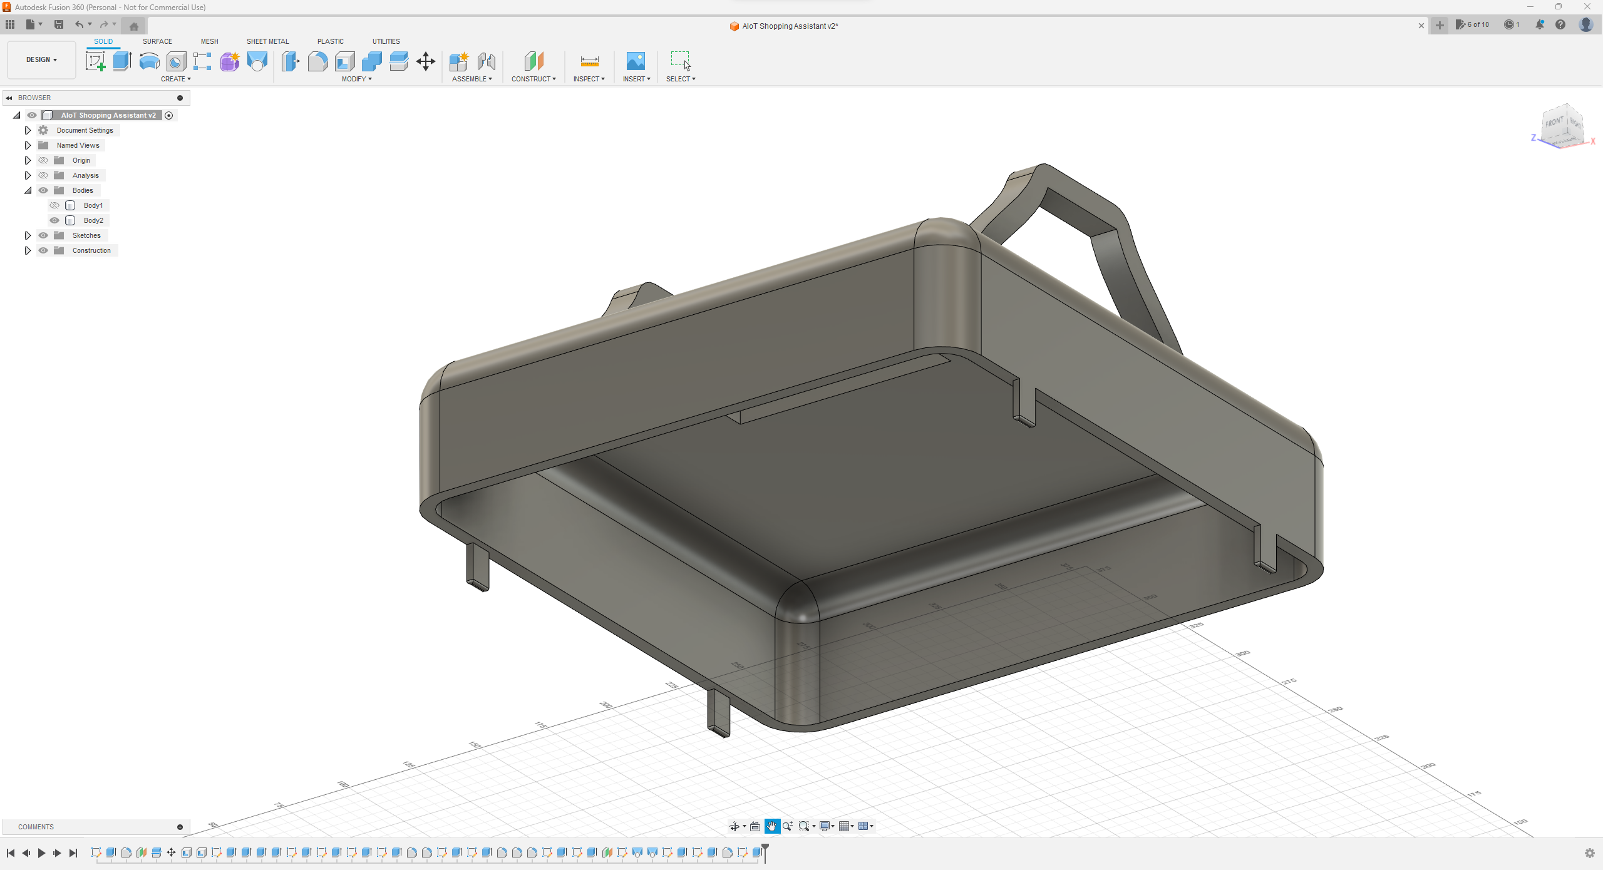Open the MODIFY menu label
The width and height of the screenshot is (1603, 870).
click(x=356, y=79)
